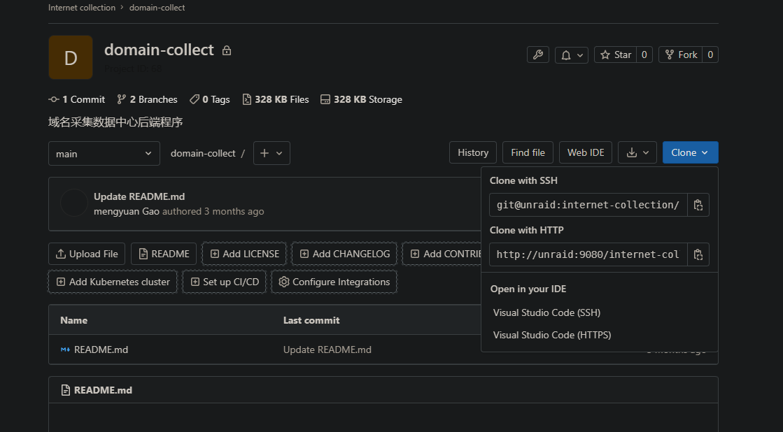Copy the HTTP clone URL

(x=698, y=254)
